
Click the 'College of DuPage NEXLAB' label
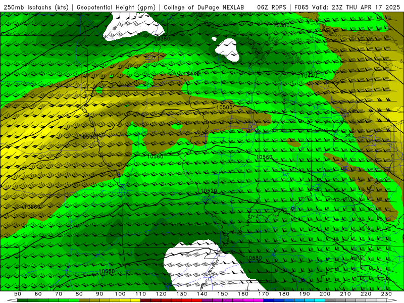[204, 8]
